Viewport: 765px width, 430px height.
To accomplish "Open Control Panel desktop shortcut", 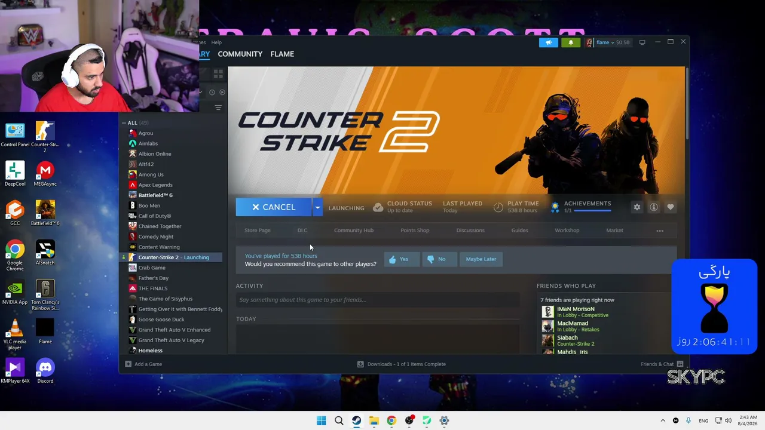I will tap(15, 136).
